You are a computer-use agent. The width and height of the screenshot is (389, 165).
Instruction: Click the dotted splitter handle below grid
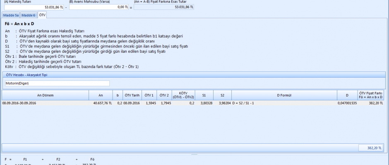tap(194, 154)
